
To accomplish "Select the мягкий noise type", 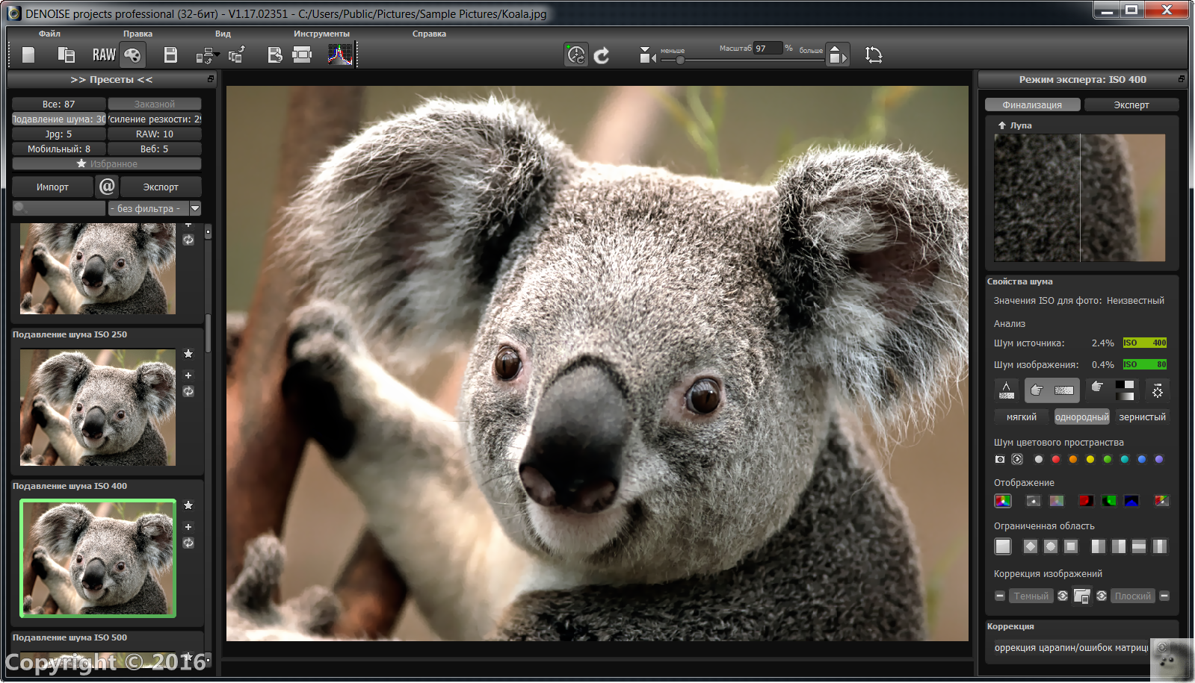I will (x=1021, y=417).
